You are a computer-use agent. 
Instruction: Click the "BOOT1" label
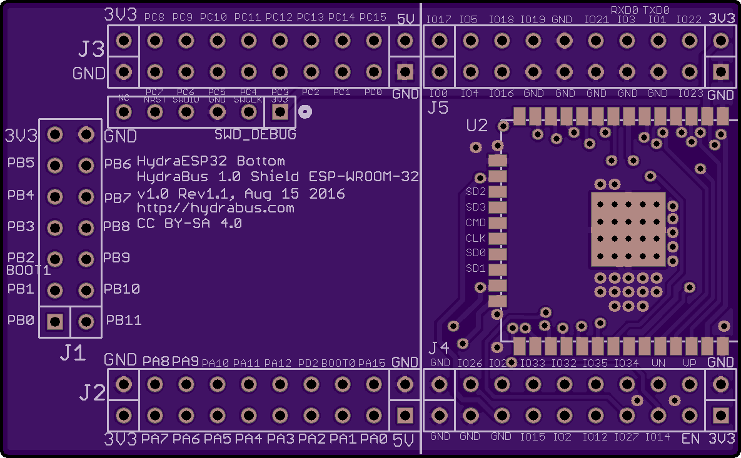(x=28, y=270)
